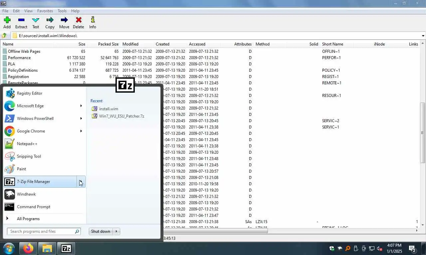Screen dimensions: 426x255
Task: Click the Safely Remove Hardware USB tray icon
Action: click(356, 248)
